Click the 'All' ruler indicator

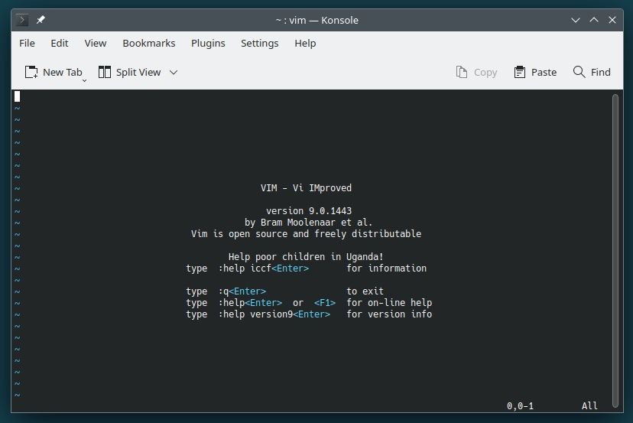coord(589,406)
